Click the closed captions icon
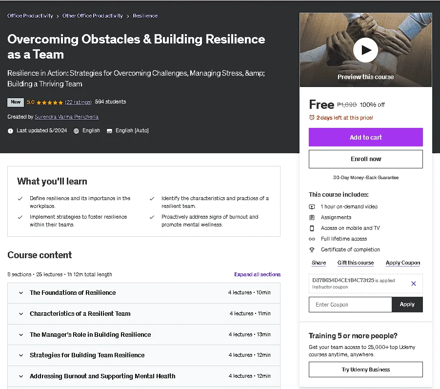440x389 pixels. (109, 131)
